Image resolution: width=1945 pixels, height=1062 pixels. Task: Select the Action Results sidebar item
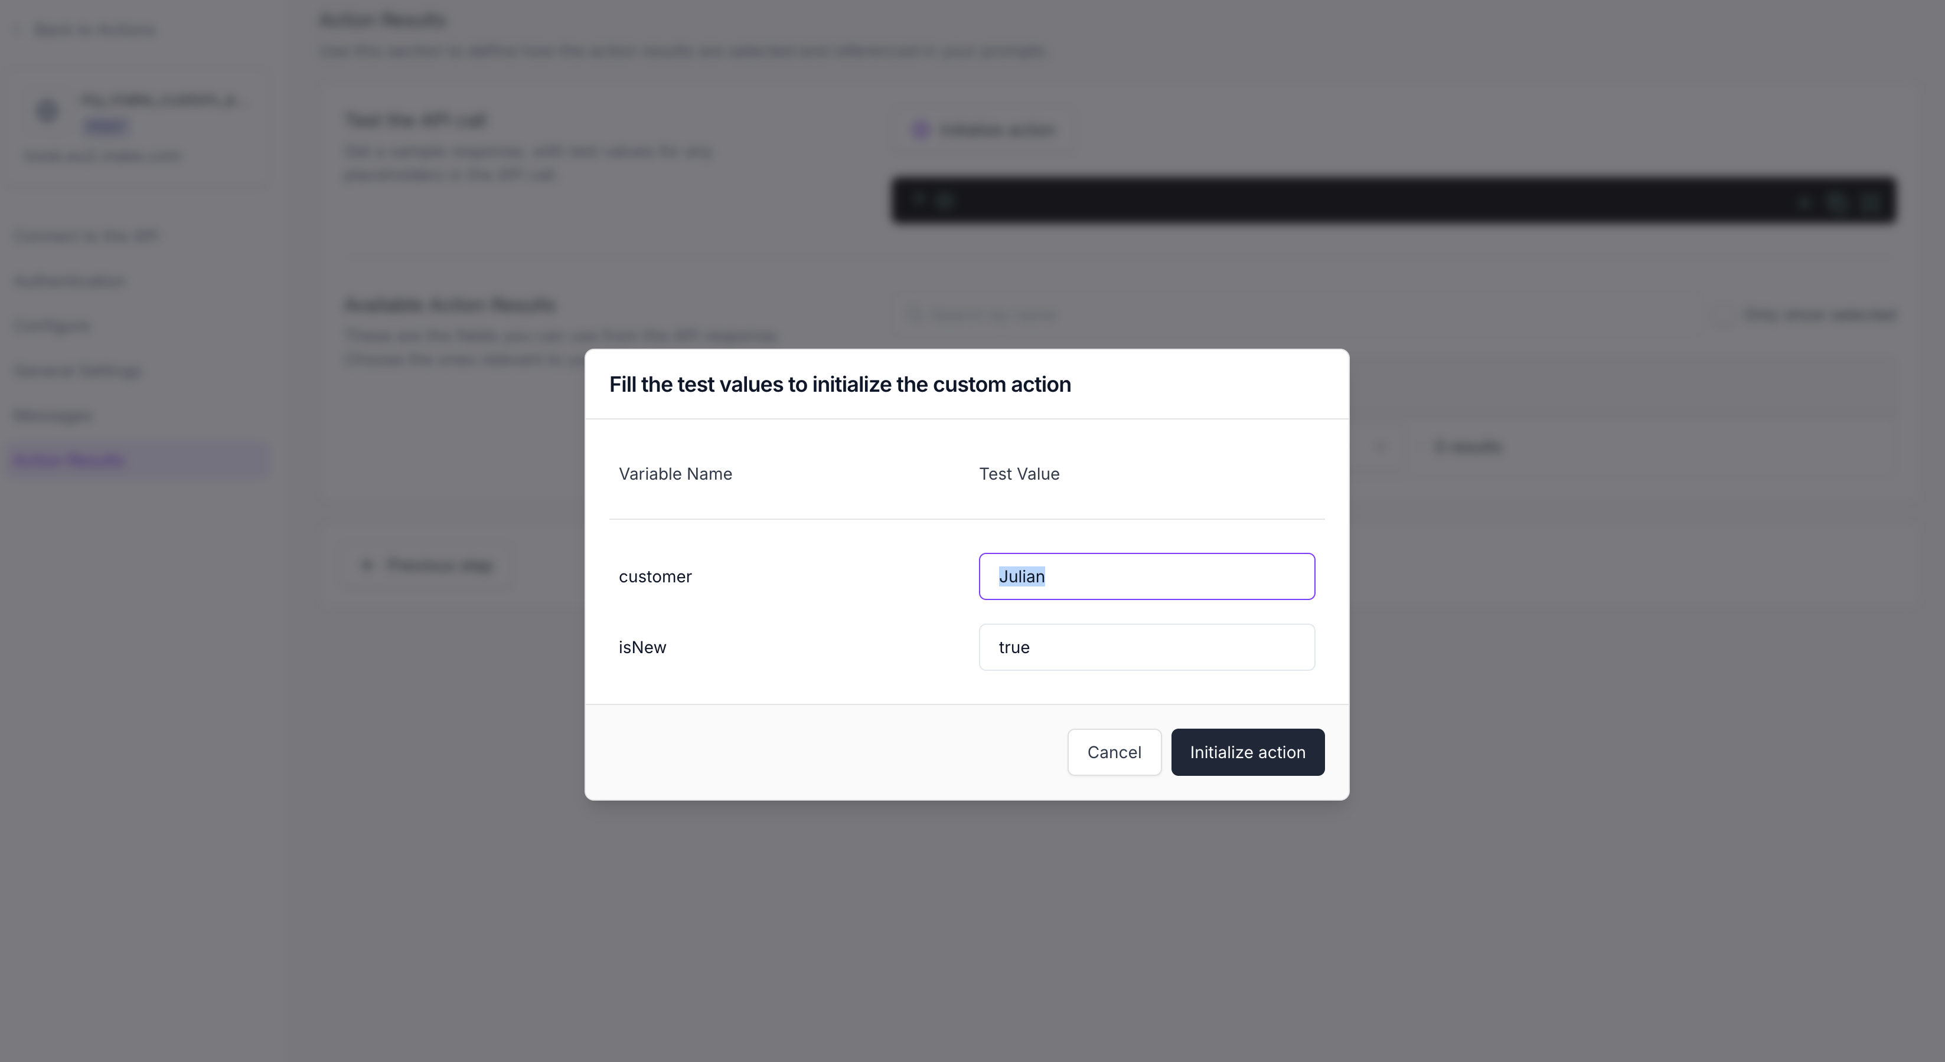click(70, 460)
